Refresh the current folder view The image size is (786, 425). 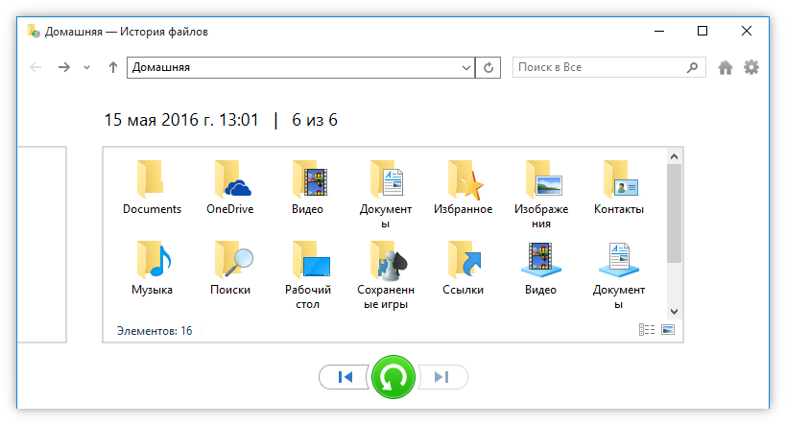(x=489, y=67)
